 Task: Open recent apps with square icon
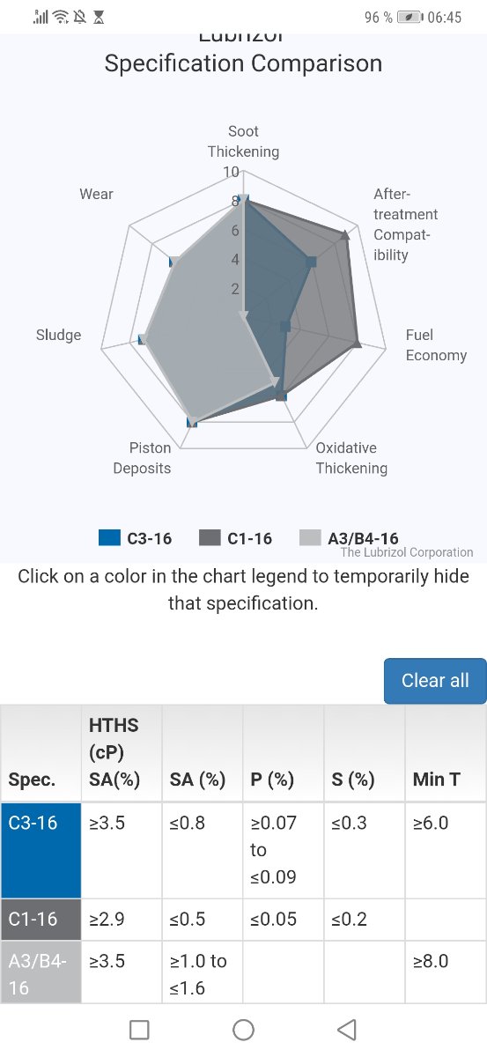coord(139,1029)
